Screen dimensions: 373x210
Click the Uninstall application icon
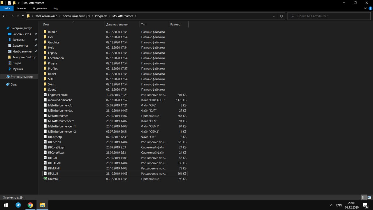click(45, 179)
